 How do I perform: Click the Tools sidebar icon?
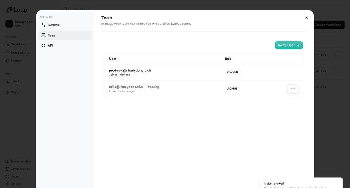point(7,81)
